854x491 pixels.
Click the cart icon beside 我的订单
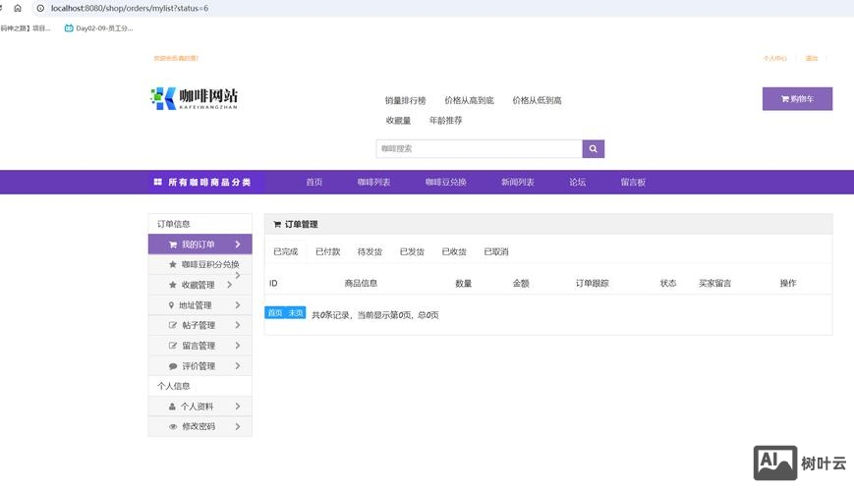[173, 245]
